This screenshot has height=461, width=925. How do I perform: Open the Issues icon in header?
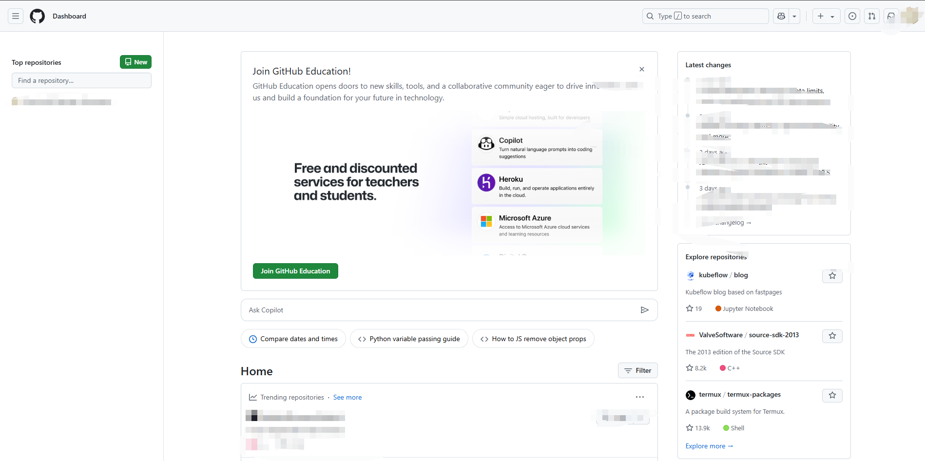click(852, 16)
